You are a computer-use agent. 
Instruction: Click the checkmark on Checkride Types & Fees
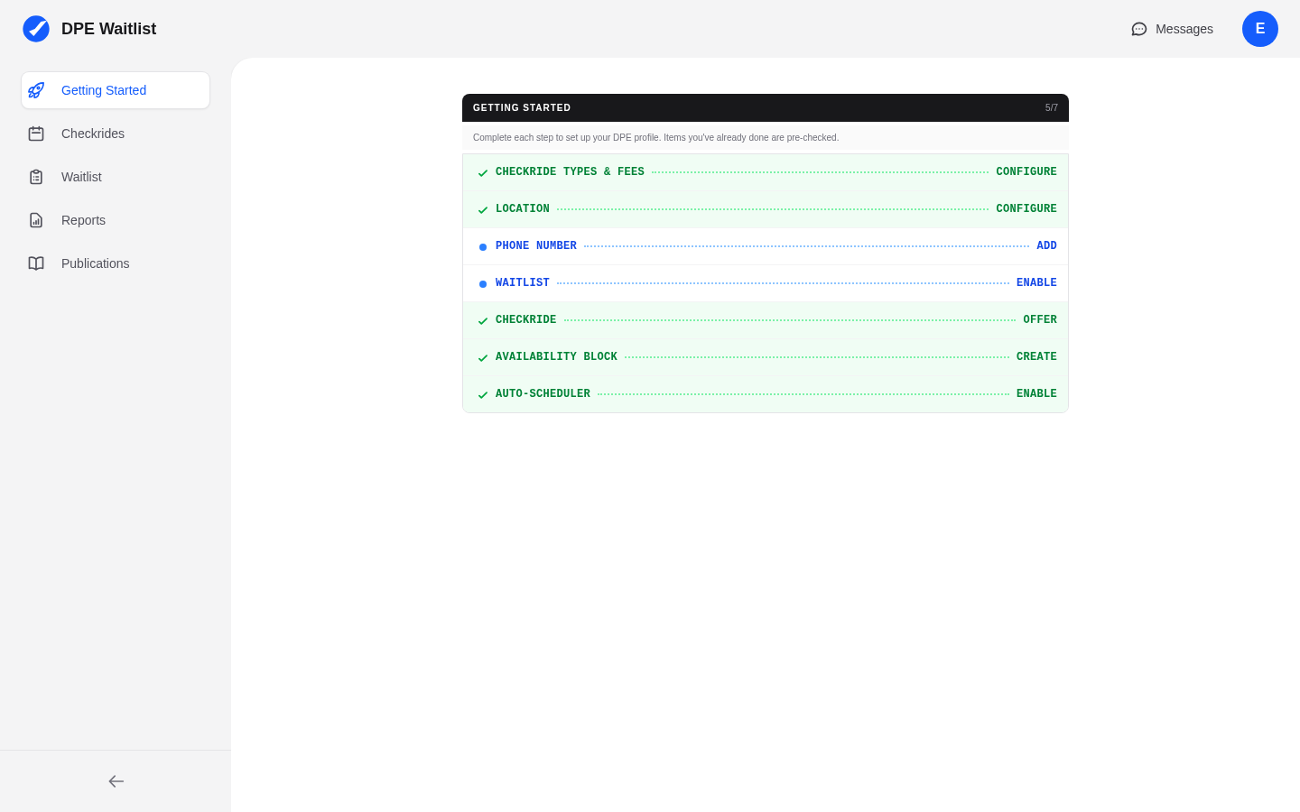click(x=483, y=171)
